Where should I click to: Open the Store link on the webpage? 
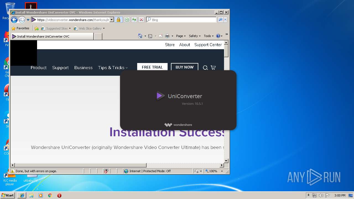tap(170, 45)
